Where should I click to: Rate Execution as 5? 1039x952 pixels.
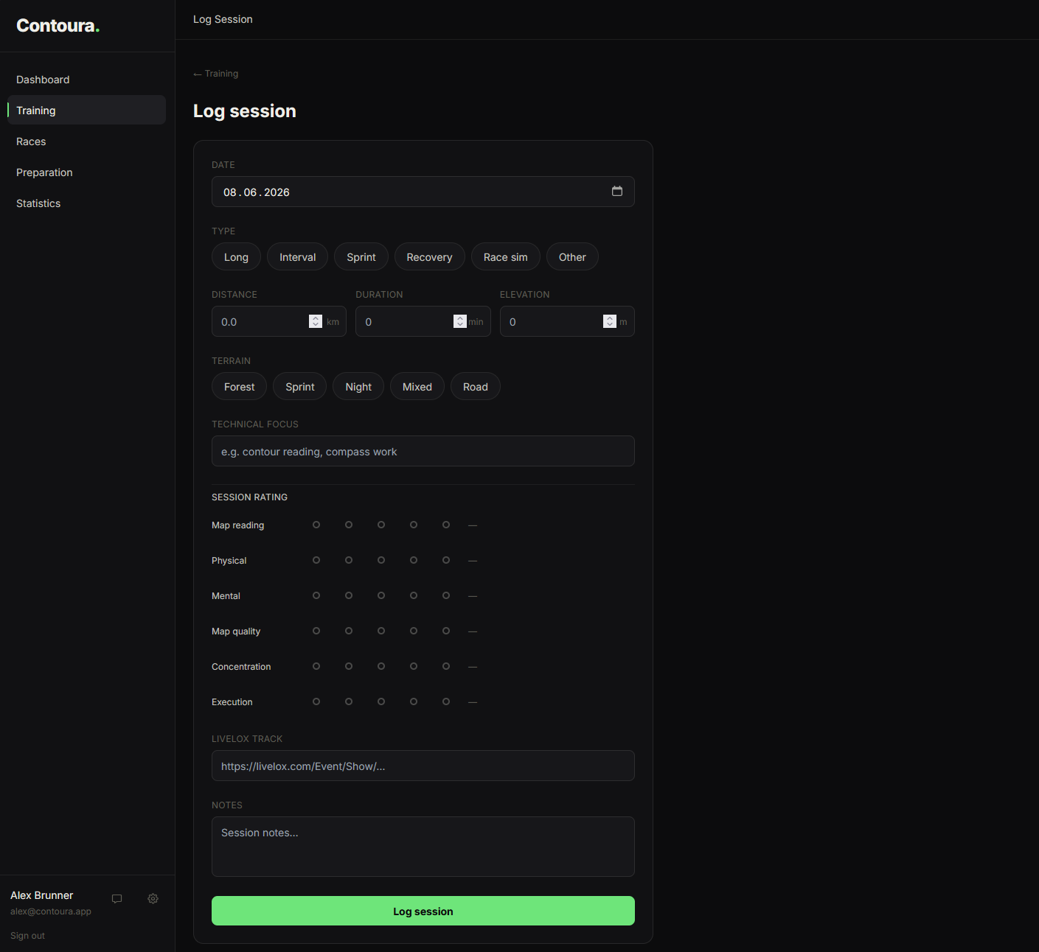coord(446,701)
